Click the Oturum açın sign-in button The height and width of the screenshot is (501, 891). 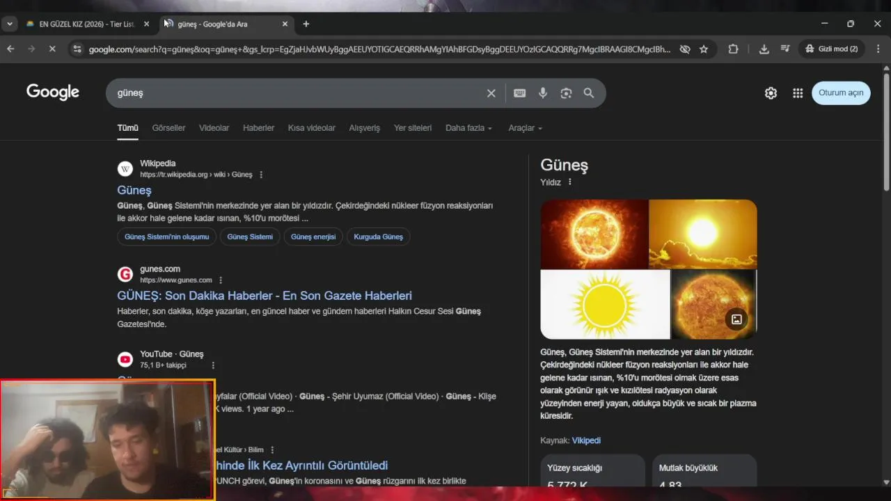pyautogui.click(x=841, y=93)
